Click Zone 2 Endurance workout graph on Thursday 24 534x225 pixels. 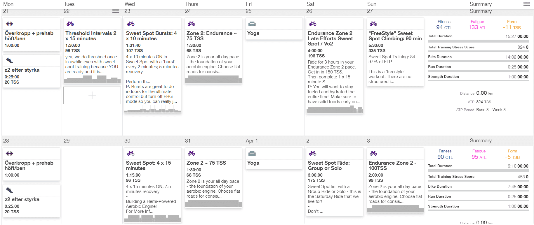(x=213, y=79)
